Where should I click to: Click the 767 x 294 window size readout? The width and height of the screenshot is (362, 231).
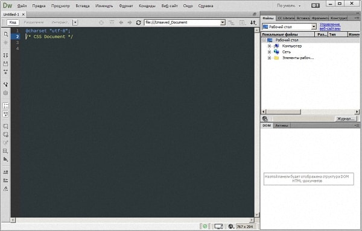click(245, 227)
